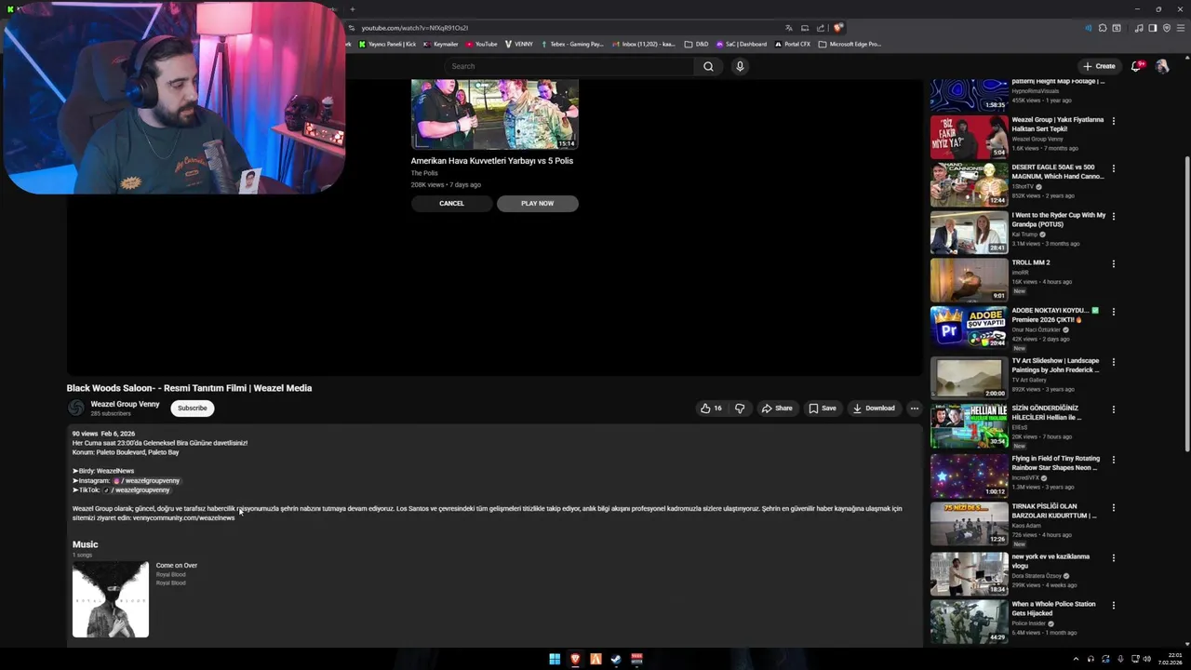This screenshot has width=1191, height=670.
Task: Open SİZİN GÖNDERDİĞİNİZ HİLECİLERİ video title
Action: click(1046, 412)
